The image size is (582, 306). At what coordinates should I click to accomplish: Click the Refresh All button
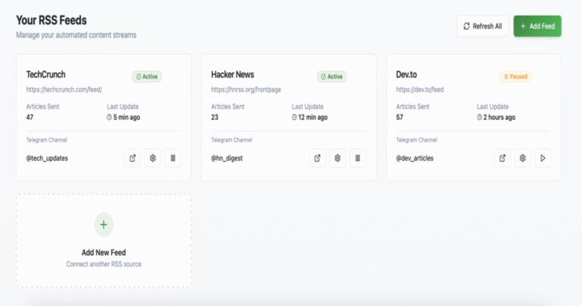[483, 26]
